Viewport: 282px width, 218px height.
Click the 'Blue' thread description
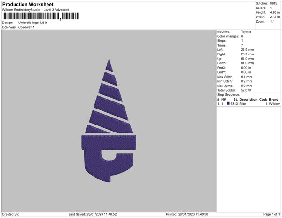click(243, 104)
